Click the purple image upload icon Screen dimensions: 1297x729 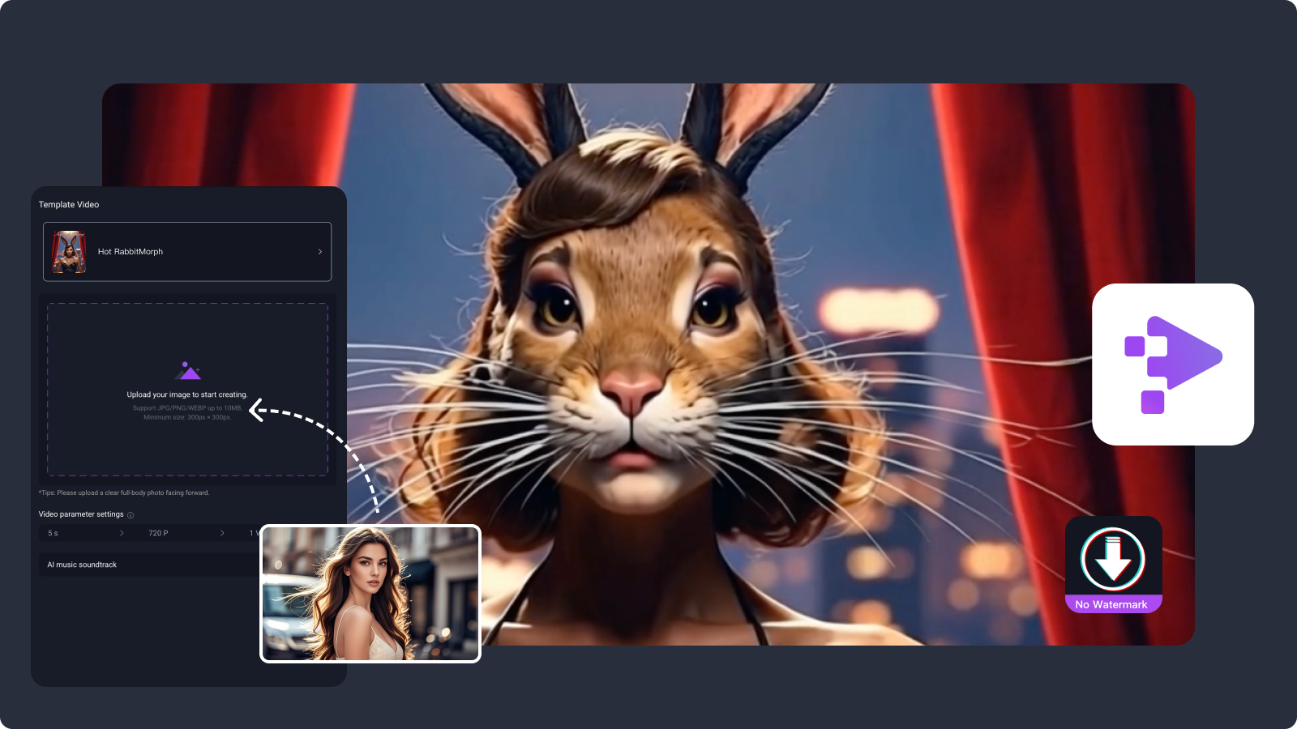point(187,369)
